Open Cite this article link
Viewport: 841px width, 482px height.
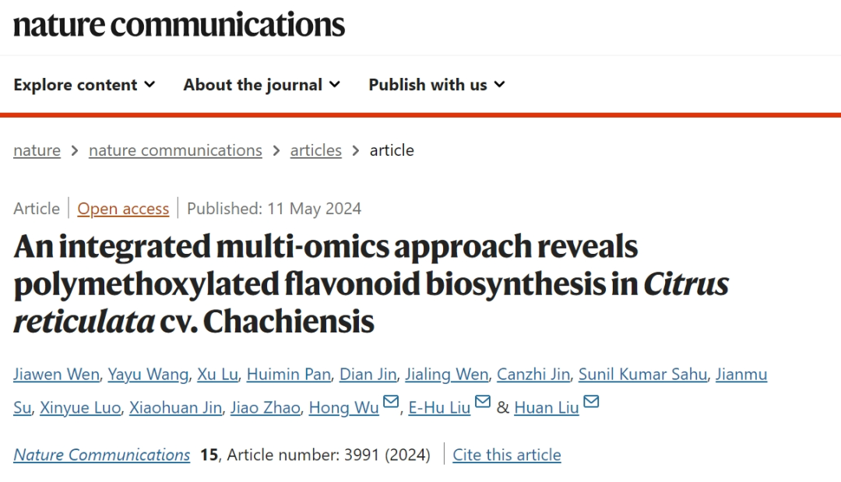(x=507, y=455)
